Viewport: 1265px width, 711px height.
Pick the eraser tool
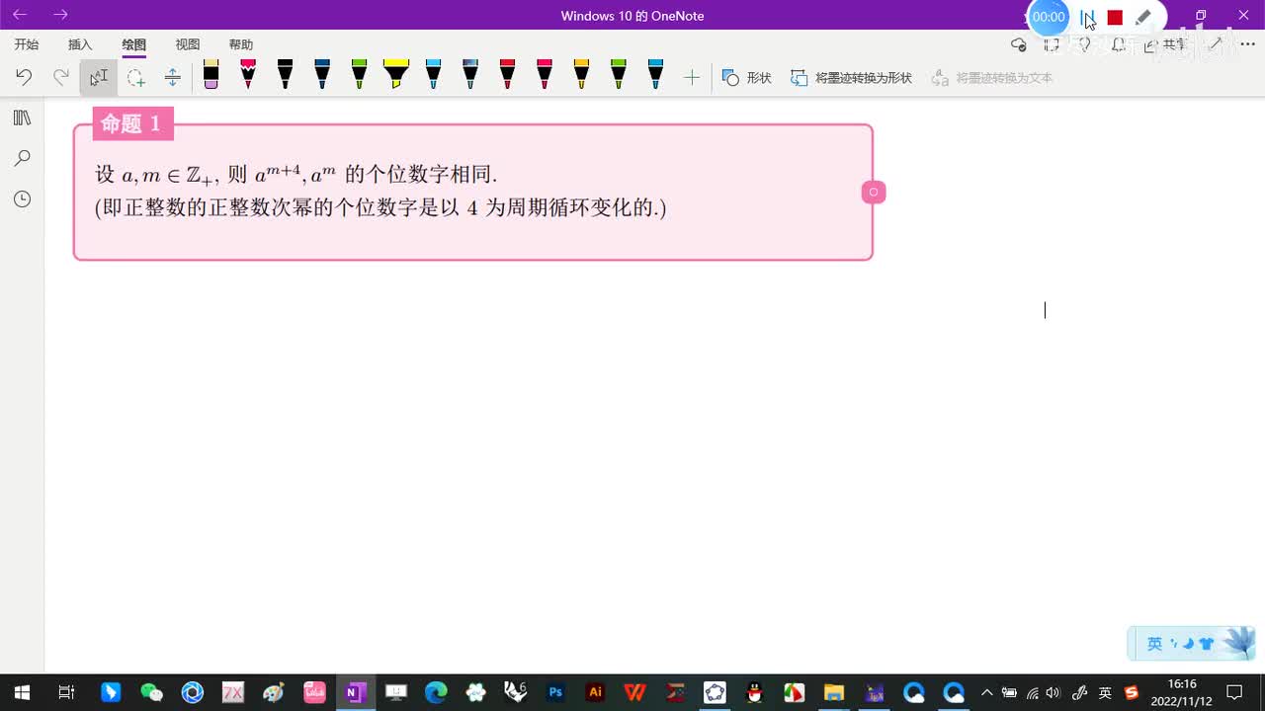(211, 75)
